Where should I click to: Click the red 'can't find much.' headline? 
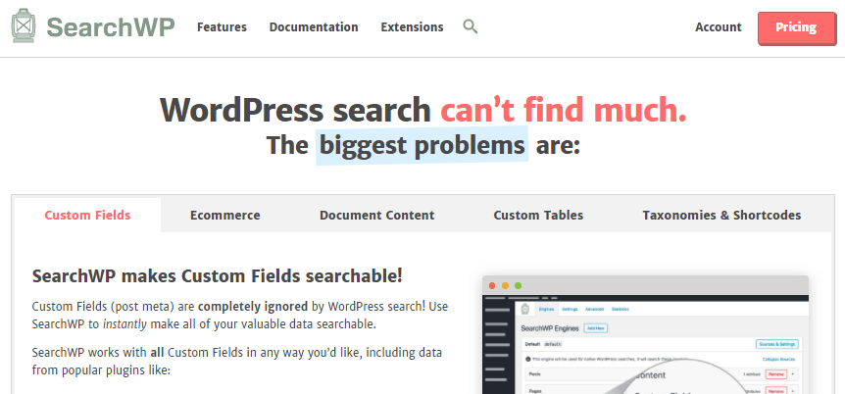pyautogui.click(x=564, y=110)
